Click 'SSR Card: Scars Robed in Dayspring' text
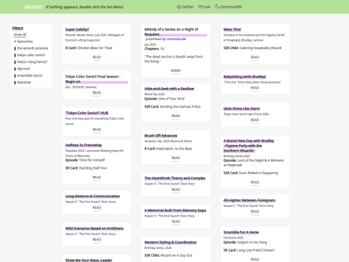Image resolution: width=349 pixels, height=262 pixels. tap(251, 173)
